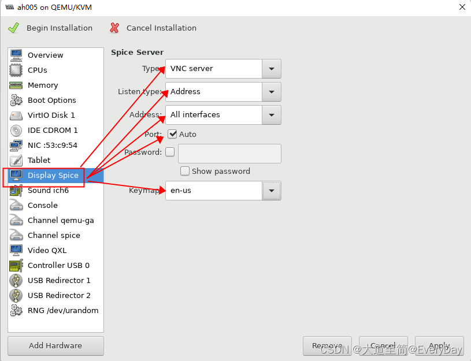Click the green Begin Installation checkmark icon

click(x=13, y=28)
